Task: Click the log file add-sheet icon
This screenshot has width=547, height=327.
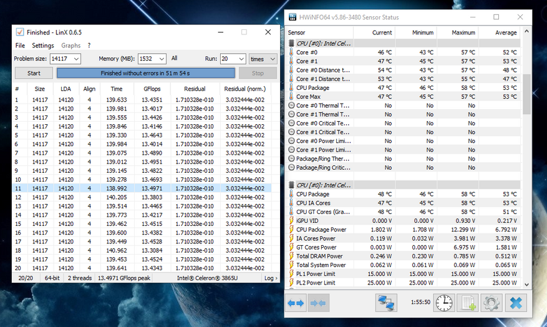Action: [x=467, y=303]
